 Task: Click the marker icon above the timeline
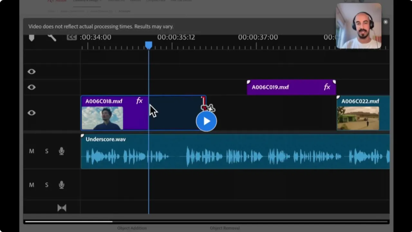[x=32, y=38]
